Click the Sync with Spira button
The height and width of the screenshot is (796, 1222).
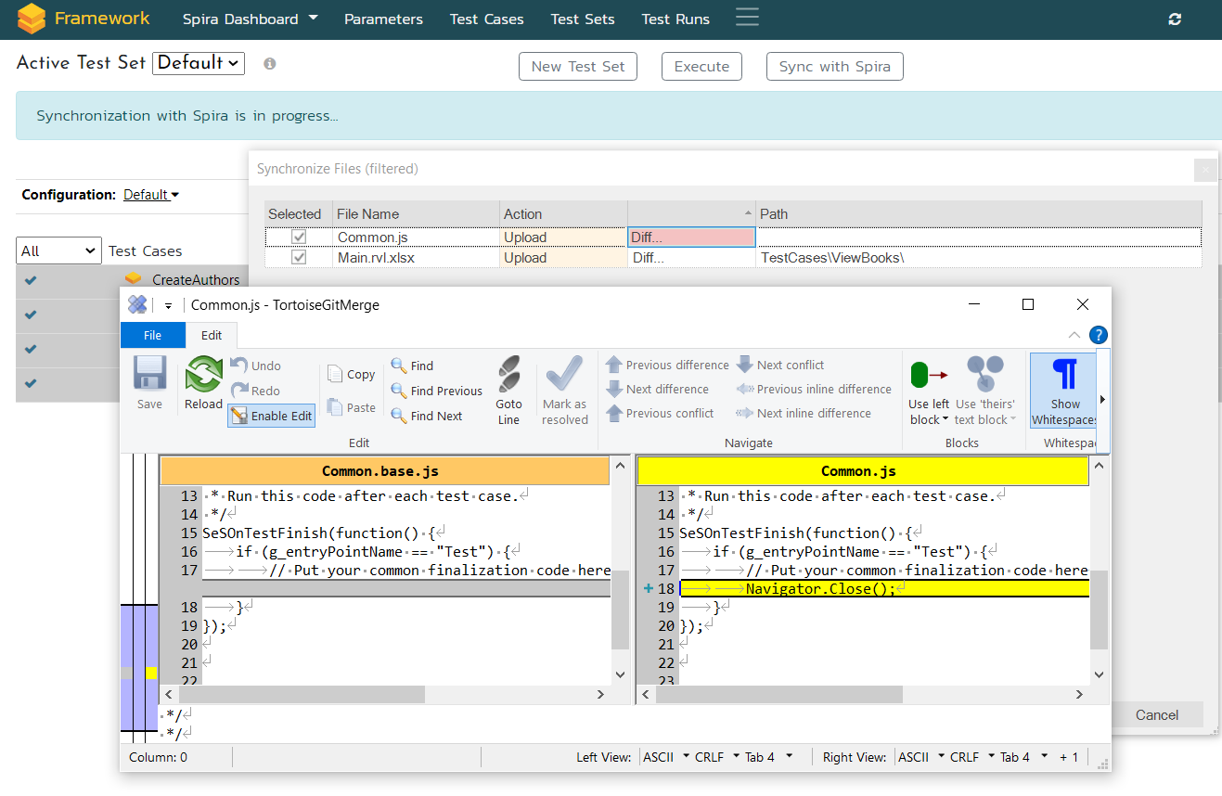pos(834,66)
